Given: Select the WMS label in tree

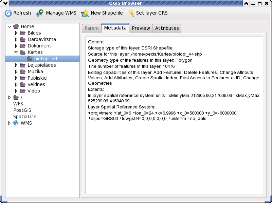Looking at the screenshot, I should tap(26, 123).
